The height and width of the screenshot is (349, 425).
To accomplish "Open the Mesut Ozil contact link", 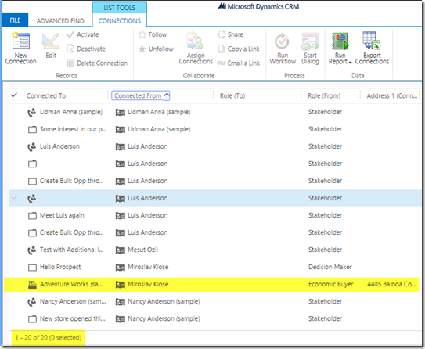I will [143, 250].
